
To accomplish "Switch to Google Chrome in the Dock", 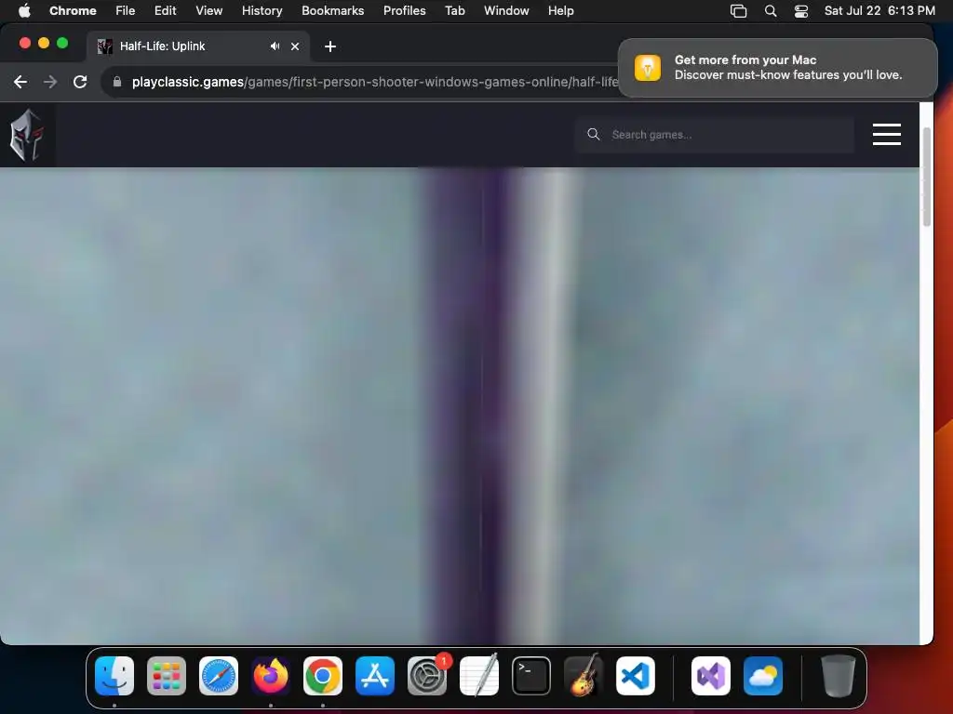I will (323, 676).
